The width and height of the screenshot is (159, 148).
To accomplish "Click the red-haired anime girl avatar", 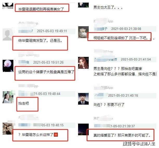I will point(83,63).
